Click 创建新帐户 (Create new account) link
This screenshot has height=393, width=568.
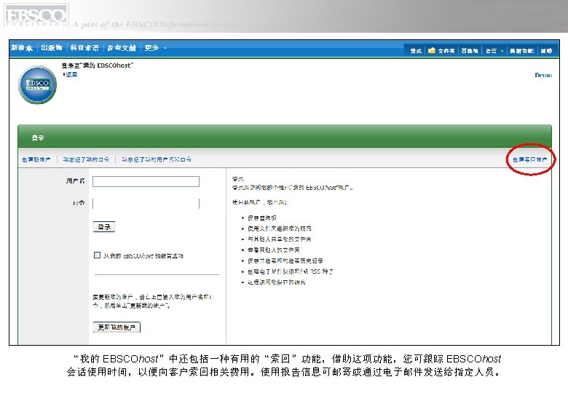click(x=36, y=159)
